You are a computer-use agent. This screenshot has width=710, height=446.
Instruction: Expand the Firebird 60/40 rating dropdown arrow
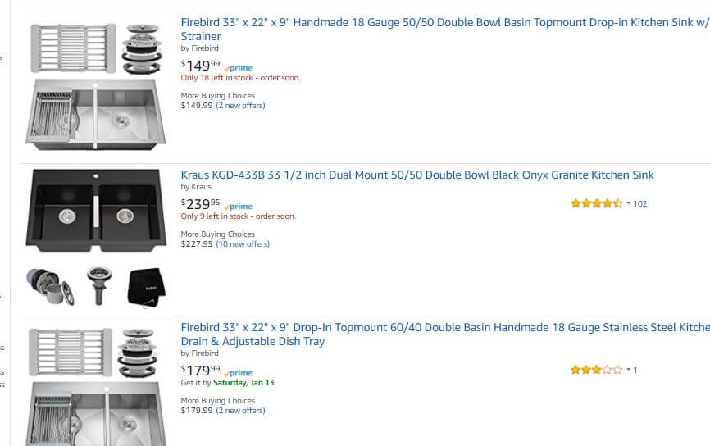point(629,370)
